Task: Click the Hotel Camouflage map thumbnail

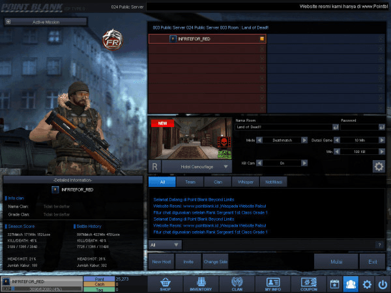Action: [x=190, y=138]
